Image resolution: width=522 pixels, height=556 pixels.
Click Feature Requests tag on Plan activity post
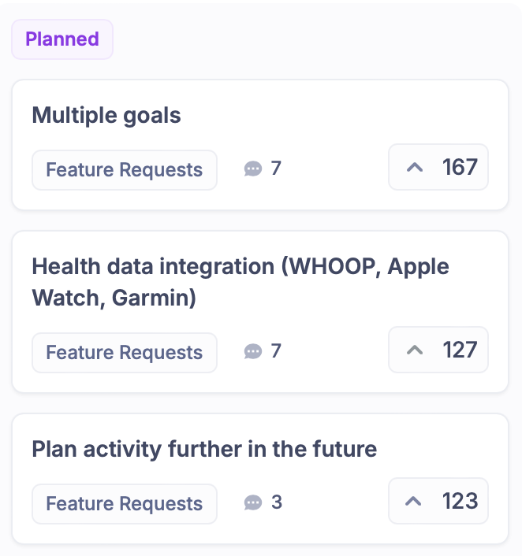point(125,504)
